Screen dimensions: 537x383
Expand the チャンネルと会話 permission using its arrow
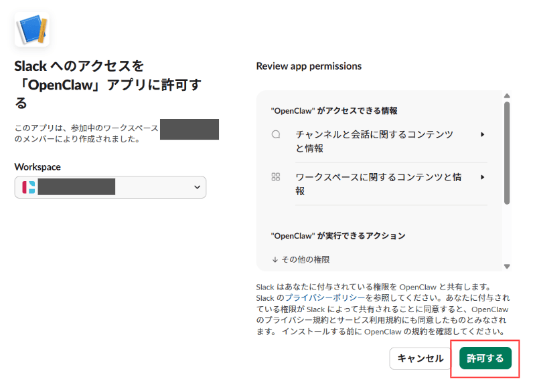tap(483, 134)
